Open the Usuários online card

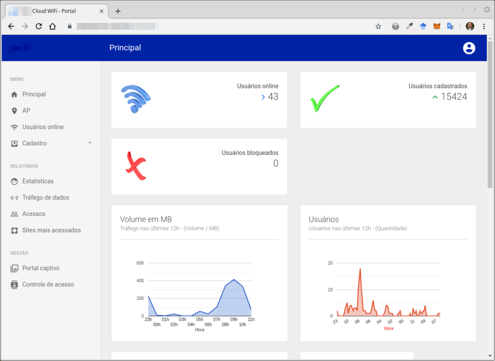click(x=199, y=100)
